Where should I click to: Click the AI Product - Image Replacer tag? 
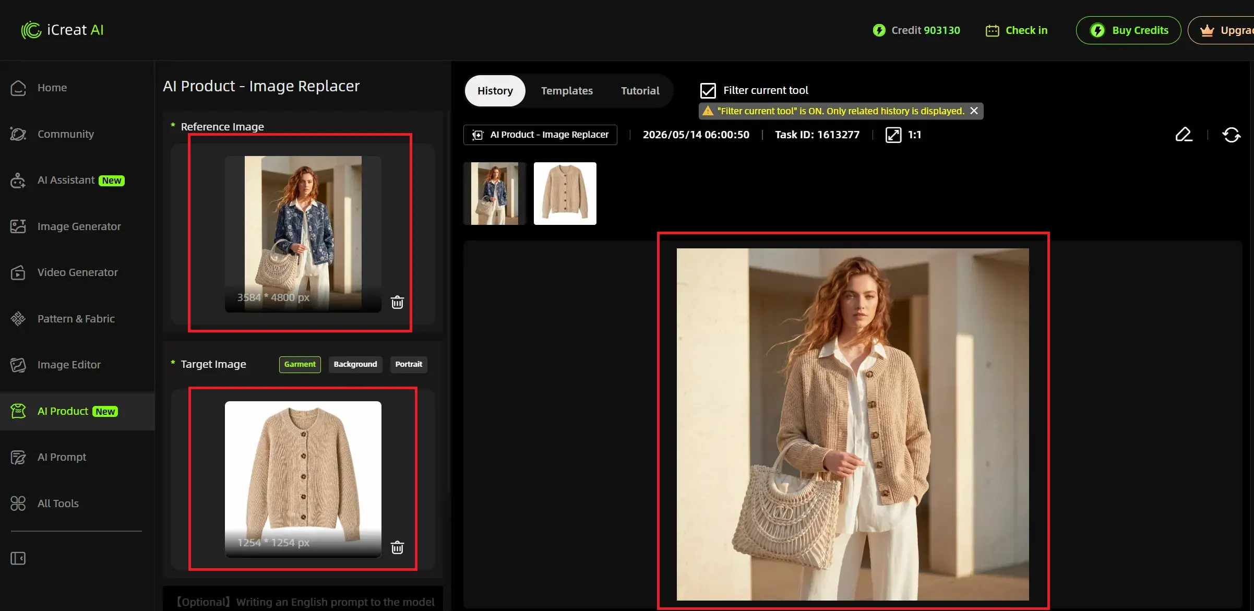540,135
